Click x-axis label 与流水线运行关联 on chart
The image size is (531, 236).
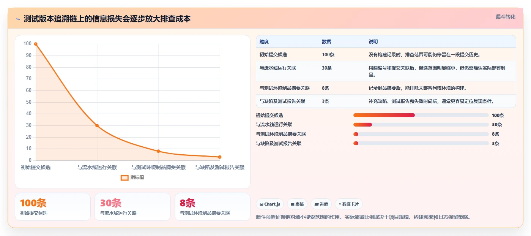click(97, 167)
